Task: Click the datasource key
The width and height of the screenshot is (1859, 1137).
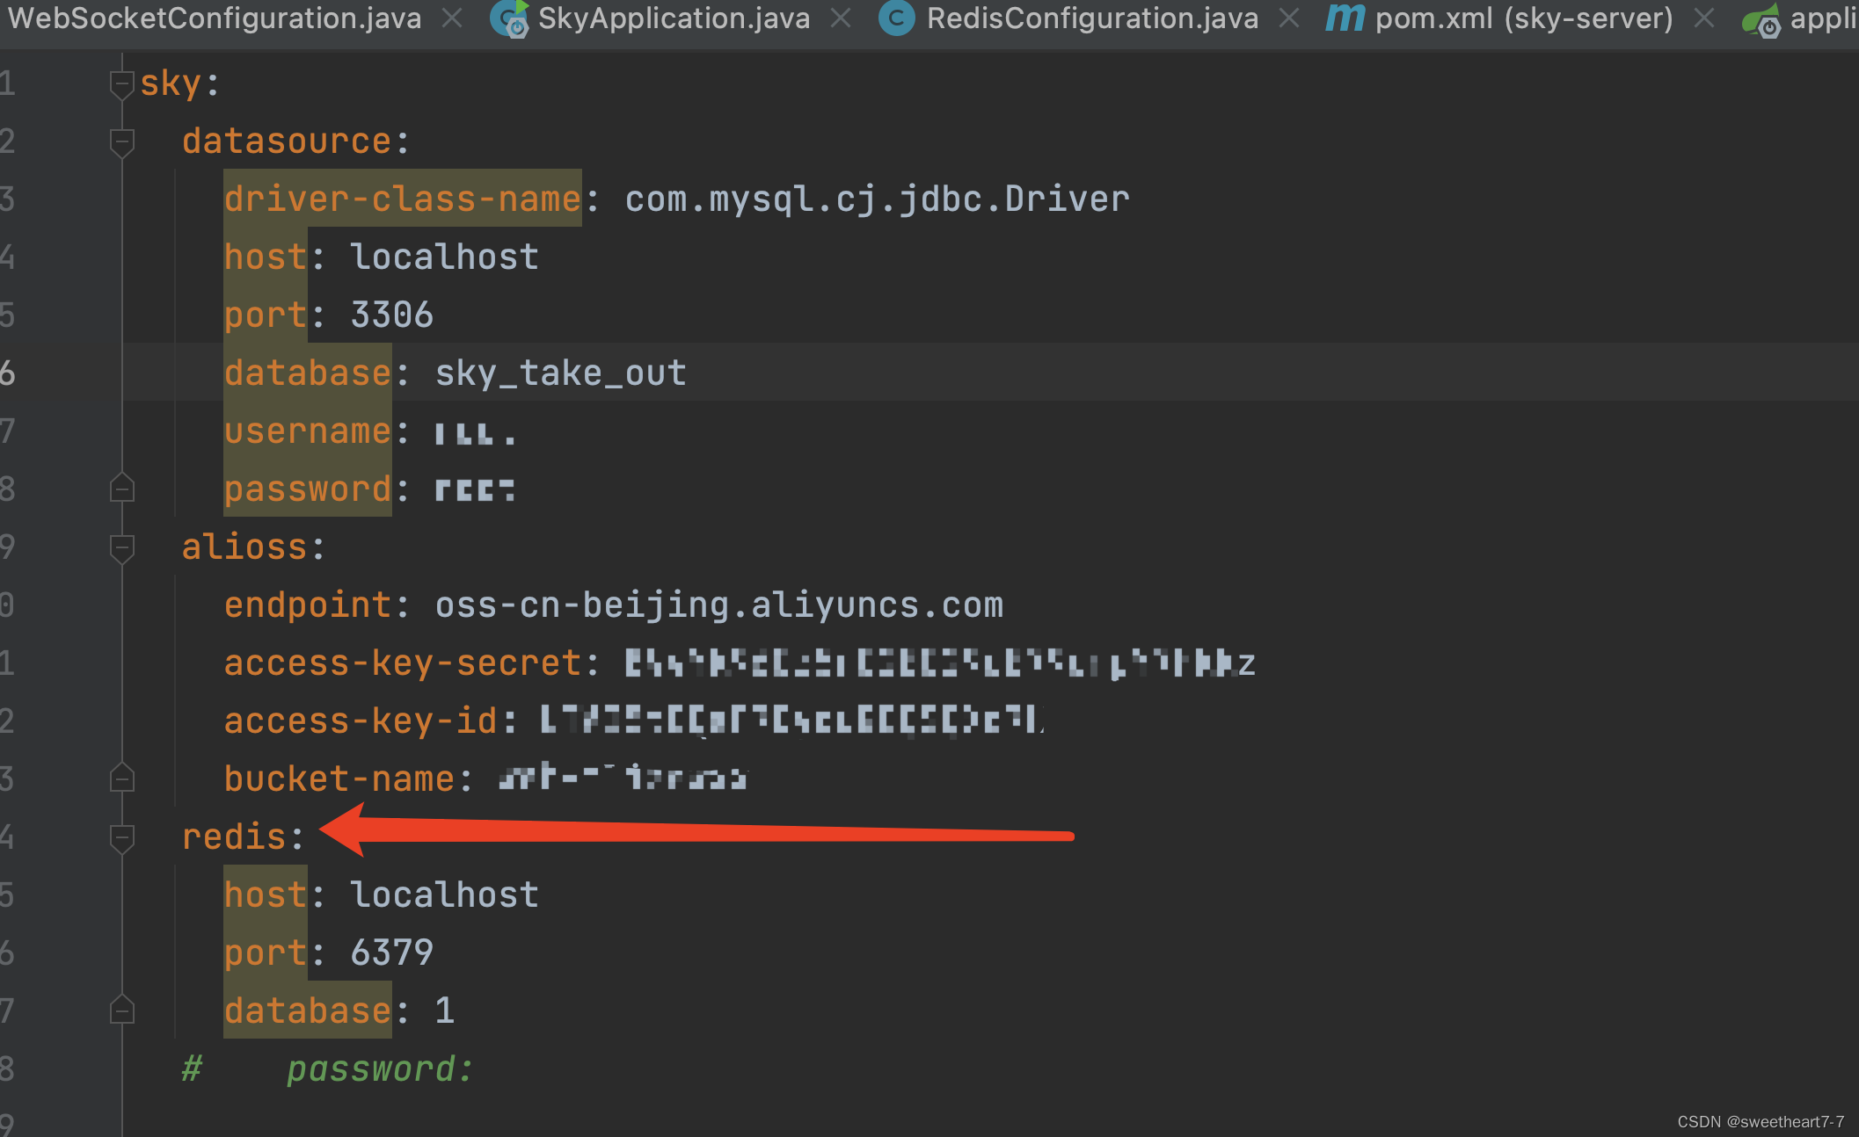Action: [x=287, y=141]
